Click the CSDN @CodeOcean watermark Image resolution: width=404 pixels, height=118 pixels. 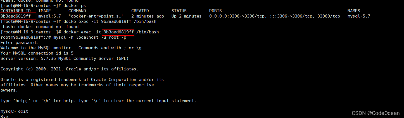coord(375,113)
